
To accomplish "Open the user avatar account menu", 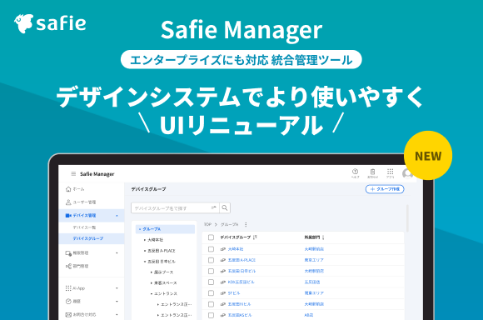I will (408, 174).
